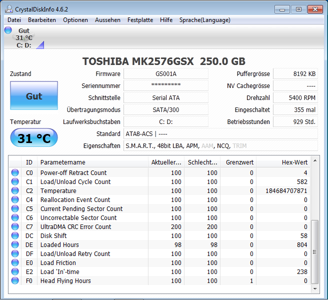Open the Festplatte menu
Viewport: 328px width, 300px height.
(140, 20)
